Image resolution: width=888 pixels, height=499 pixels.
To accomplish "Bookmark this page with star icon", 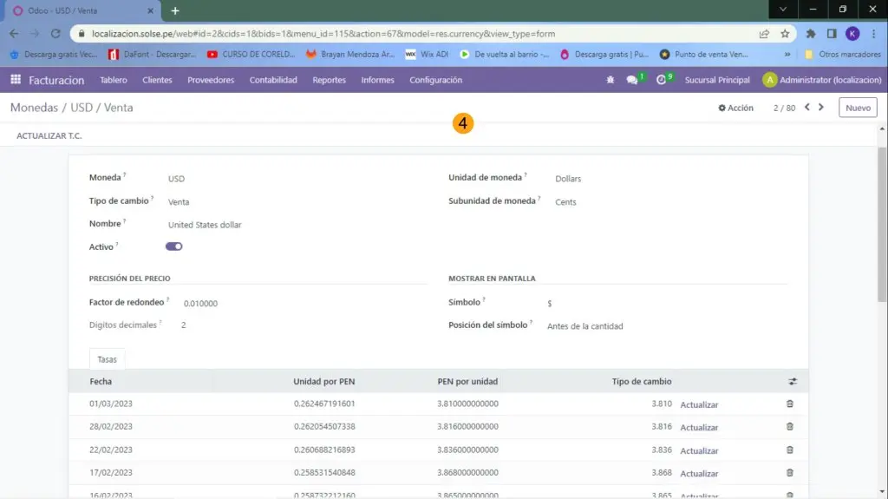I will click(x=785, y=34).
